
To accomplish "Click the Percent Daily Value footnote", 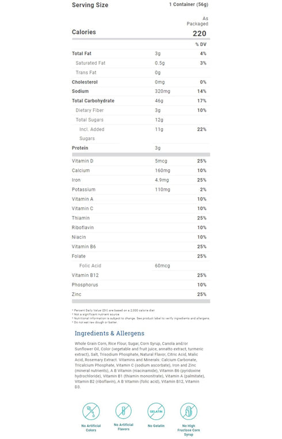I will (x=113, y=310).
